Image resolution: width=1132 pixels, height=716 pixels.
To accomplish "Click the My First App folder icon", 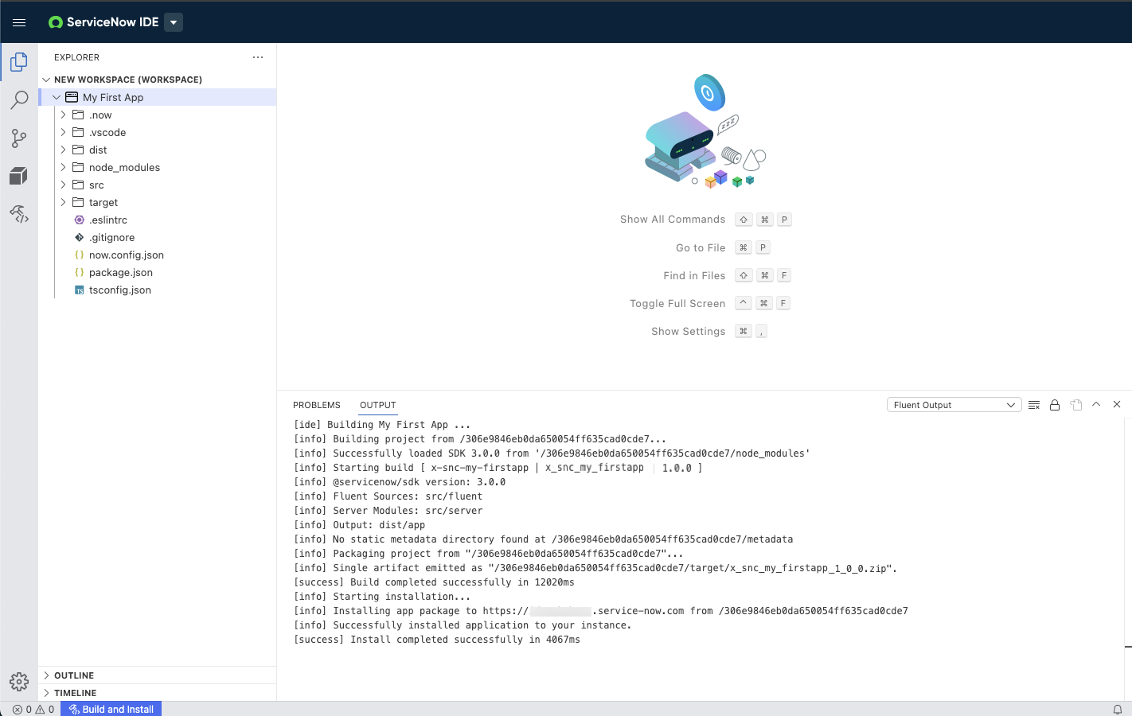I will (72, 97).
